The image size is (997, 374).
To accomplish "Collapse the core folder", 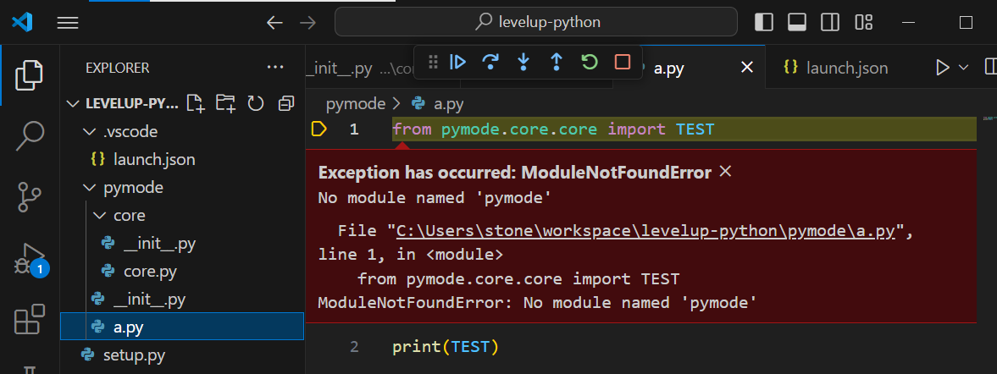I will (x=98, y=216).
